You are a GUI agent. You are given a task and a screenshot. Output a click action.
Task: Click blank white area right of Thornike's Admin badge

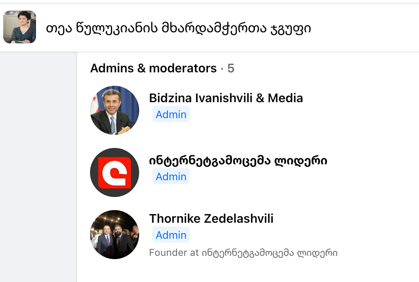point(294,235)
